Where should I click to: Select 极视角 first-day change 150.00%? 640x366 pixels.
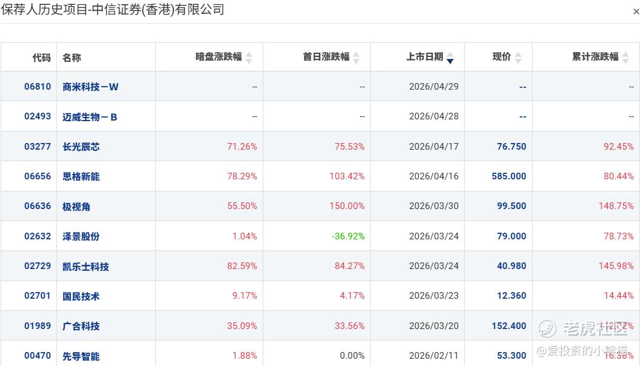[347, 206]
